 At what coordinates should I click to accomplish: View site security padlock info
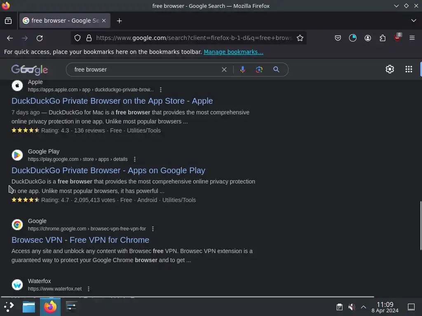pyautogui.click(x=89, y=38)
